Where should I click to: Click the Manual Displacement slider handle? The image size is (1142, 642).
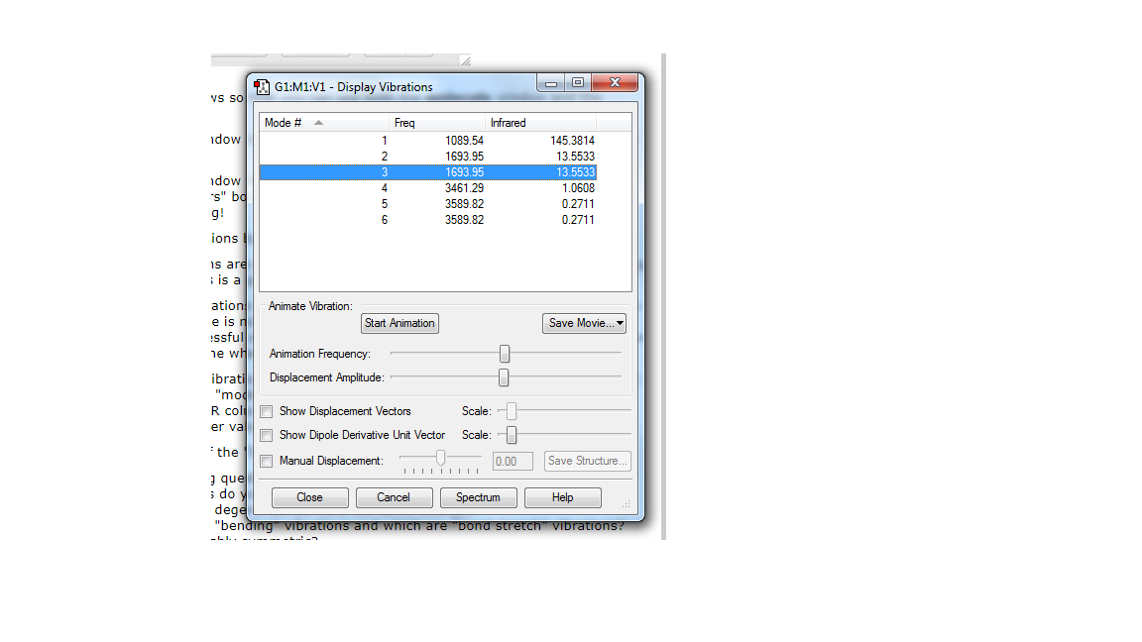pos(440,457)
